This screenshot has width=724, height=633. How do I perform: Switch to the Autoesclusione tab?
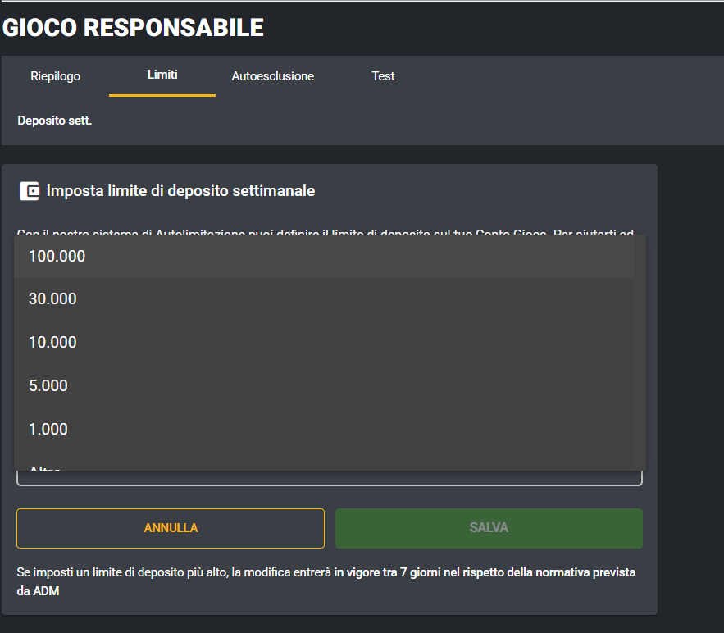click(272, 76)
